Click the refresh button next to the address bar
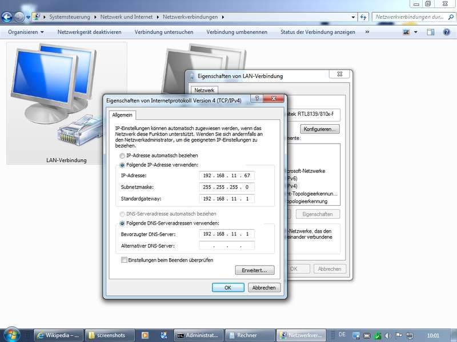This screenshot has width=457, height=342. point(363,17)
